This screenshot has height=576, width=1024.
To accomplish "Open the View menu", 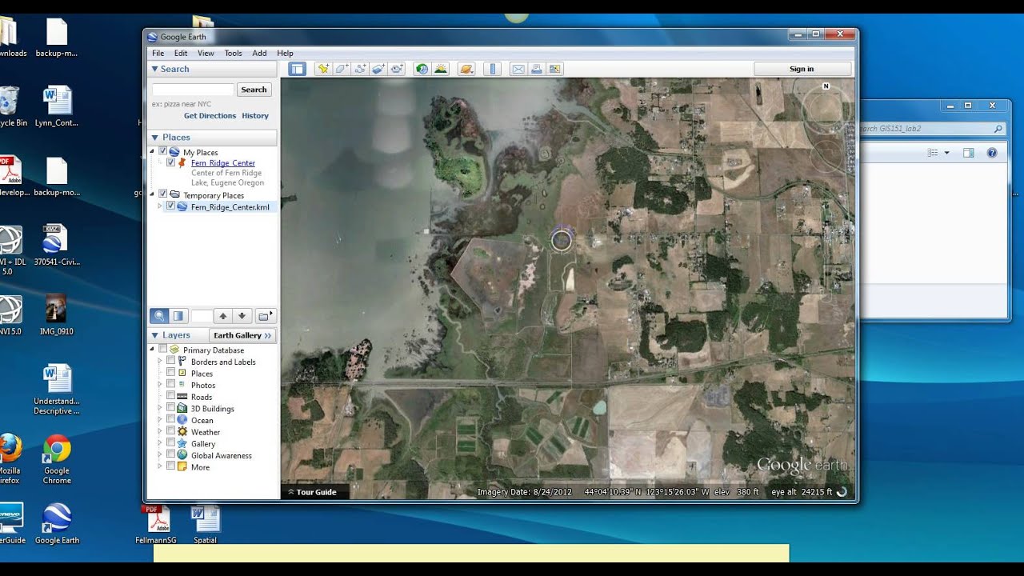I will tap(206, 54).
